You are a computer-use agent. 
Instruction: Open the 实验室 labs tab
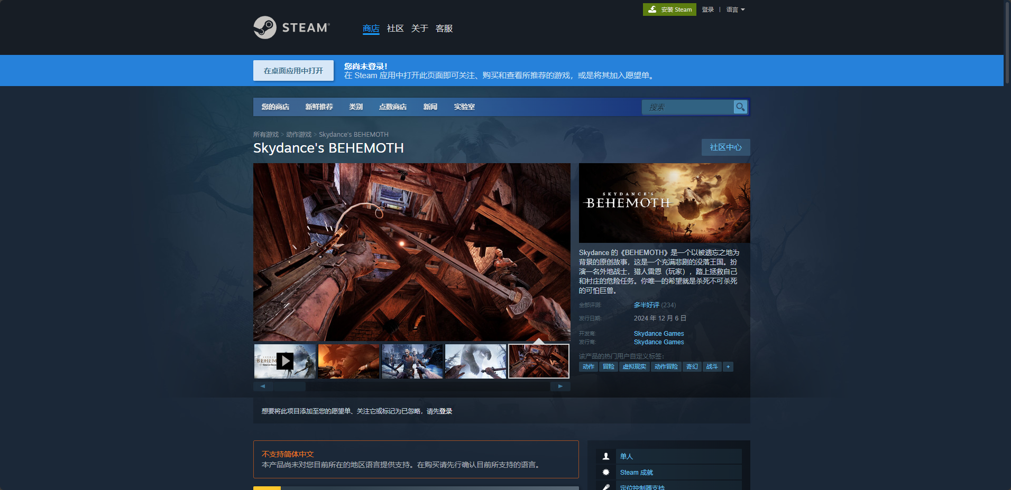464,107
